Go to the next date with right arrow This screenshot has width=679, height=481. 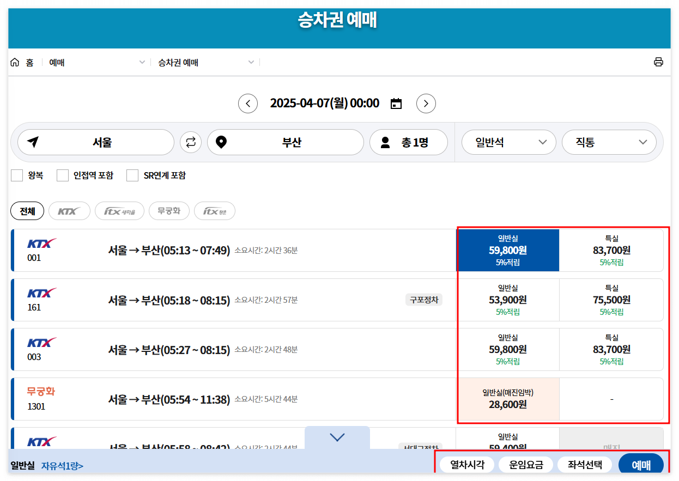tap(426, 103)
